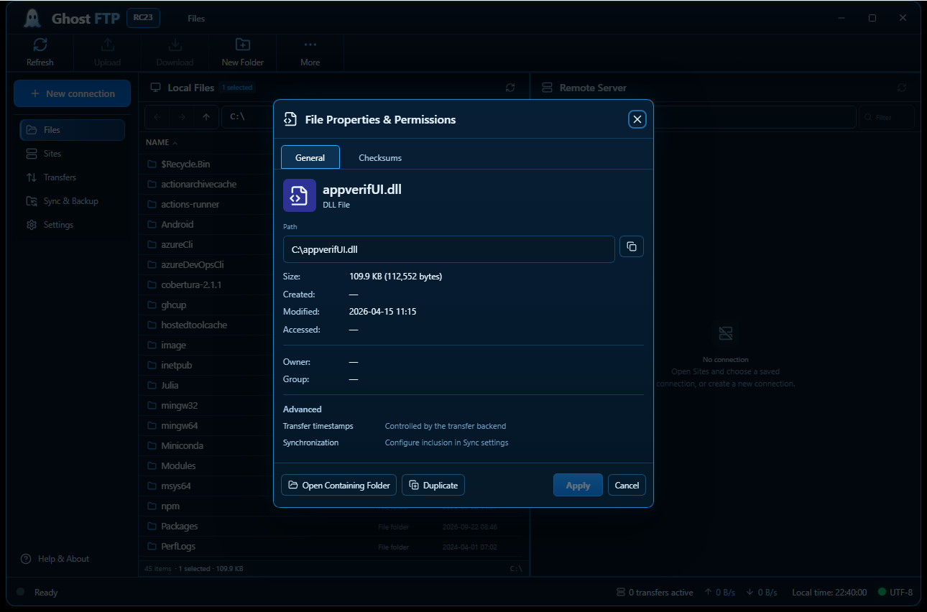This screenshot has height=612, width=927.
Task: Click the remote Filter search field
Action: pyautogui.click(x=887, y=117)
